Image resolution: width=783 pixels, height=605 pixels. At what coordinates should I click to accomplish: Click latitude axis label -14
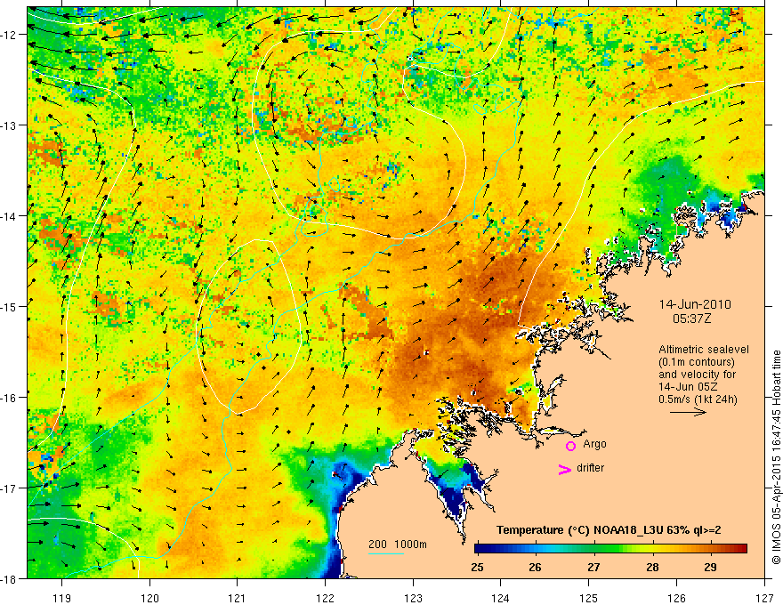8,216
